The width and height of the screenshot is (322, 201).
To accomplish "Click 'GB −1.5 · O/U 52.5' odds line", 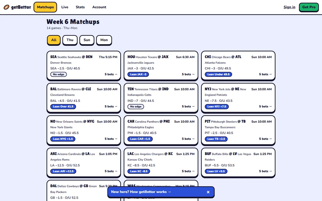I will click(x=64, y=198).
